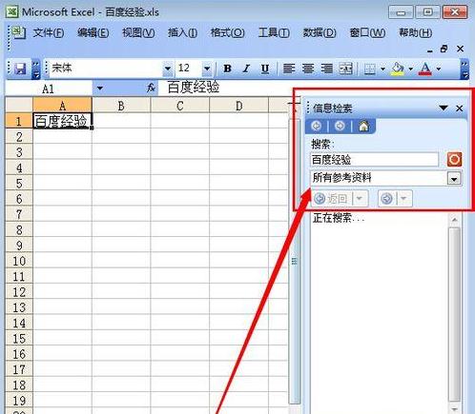Open the borders dropdown arrow

(x=382, y=69)
